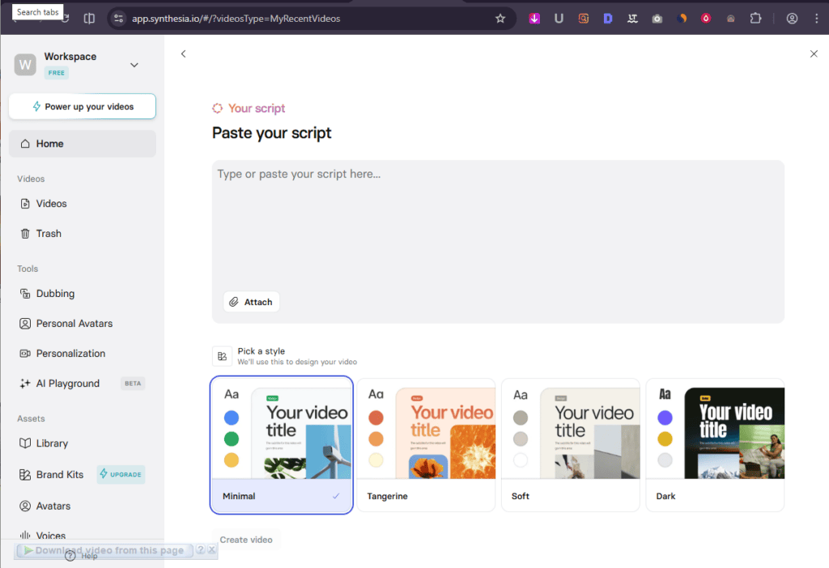
Task: Click the Create video button
Action: pos(246,540)
